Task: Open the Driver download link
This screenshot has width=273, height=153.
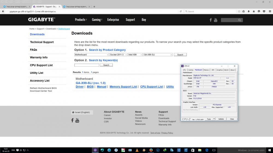Action: click(79, 87)
